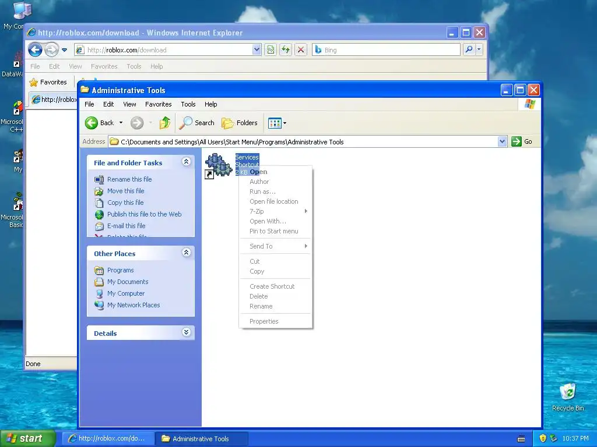Open IE recent pages dropdown arrow
Viewport: 597px width, 447px height.
tap(64, 50)
